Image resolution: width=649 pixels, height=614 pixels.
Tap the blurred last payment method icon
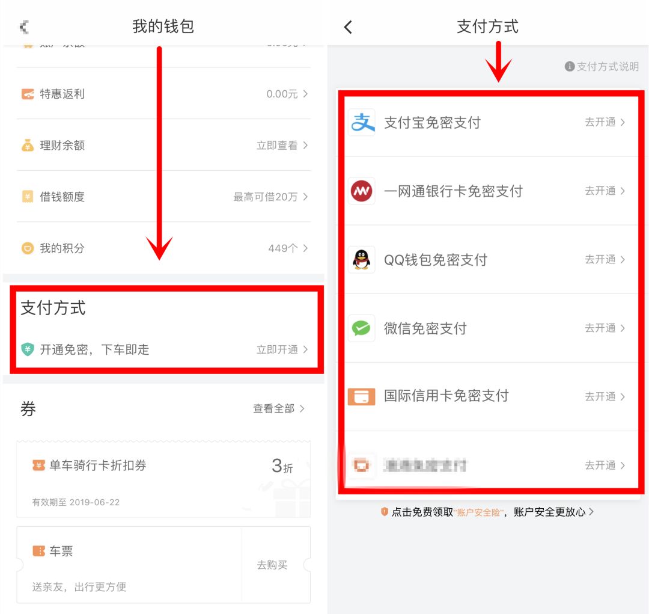(x=361, y=465)
